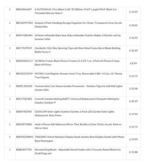Click the TINGSING Velvet Necklace Display description
The image size is (144, 164).
point(79,139)
